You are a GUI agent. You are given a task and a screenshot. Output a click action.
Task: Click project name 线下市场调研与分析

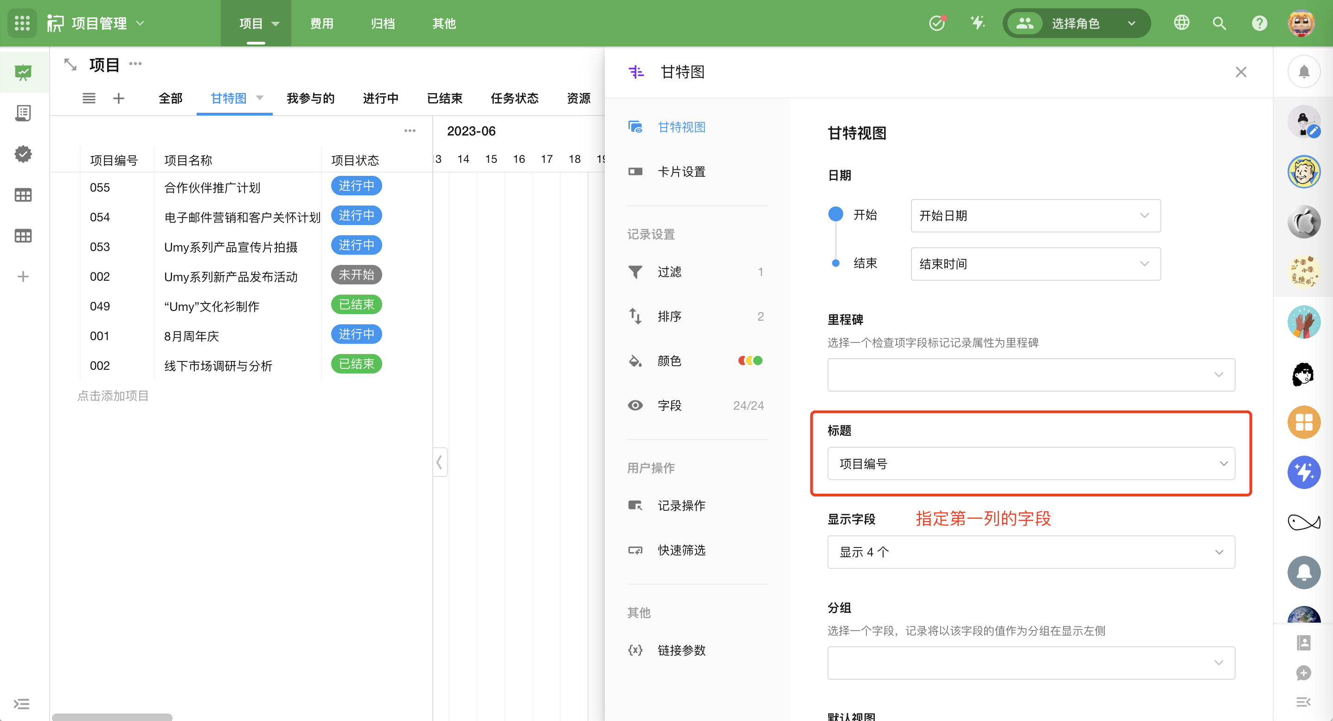[x=218, y=366]
